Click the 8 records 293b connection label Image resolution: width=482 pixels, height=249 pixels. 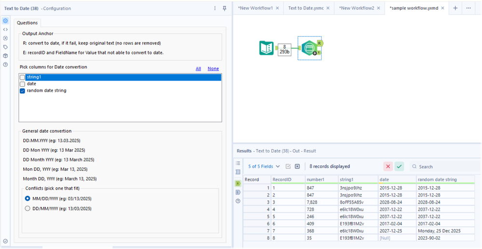click(x=284, y=49)
